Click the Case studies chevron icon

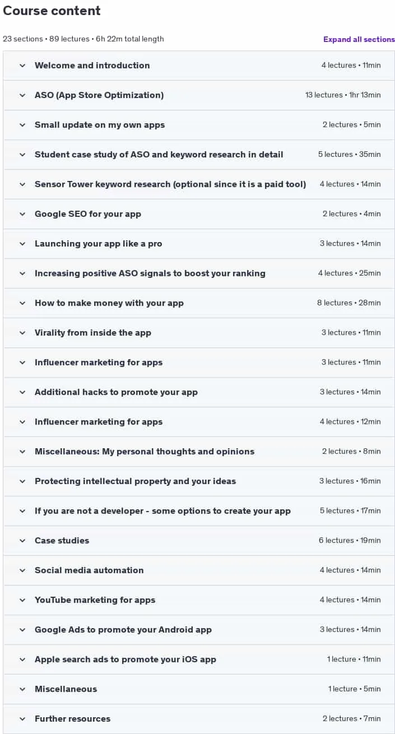(22, 541)
